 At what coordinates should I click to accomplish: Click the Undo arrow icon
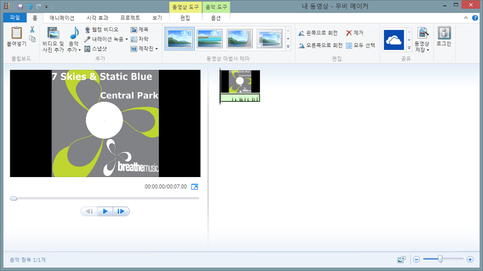pyautogui.click(x=29, y=6)
